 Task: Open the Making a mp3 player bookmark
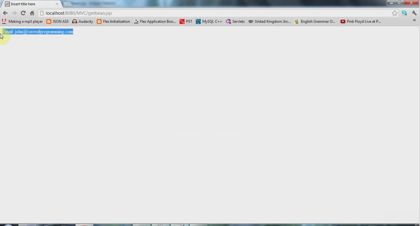pos(22,21)
